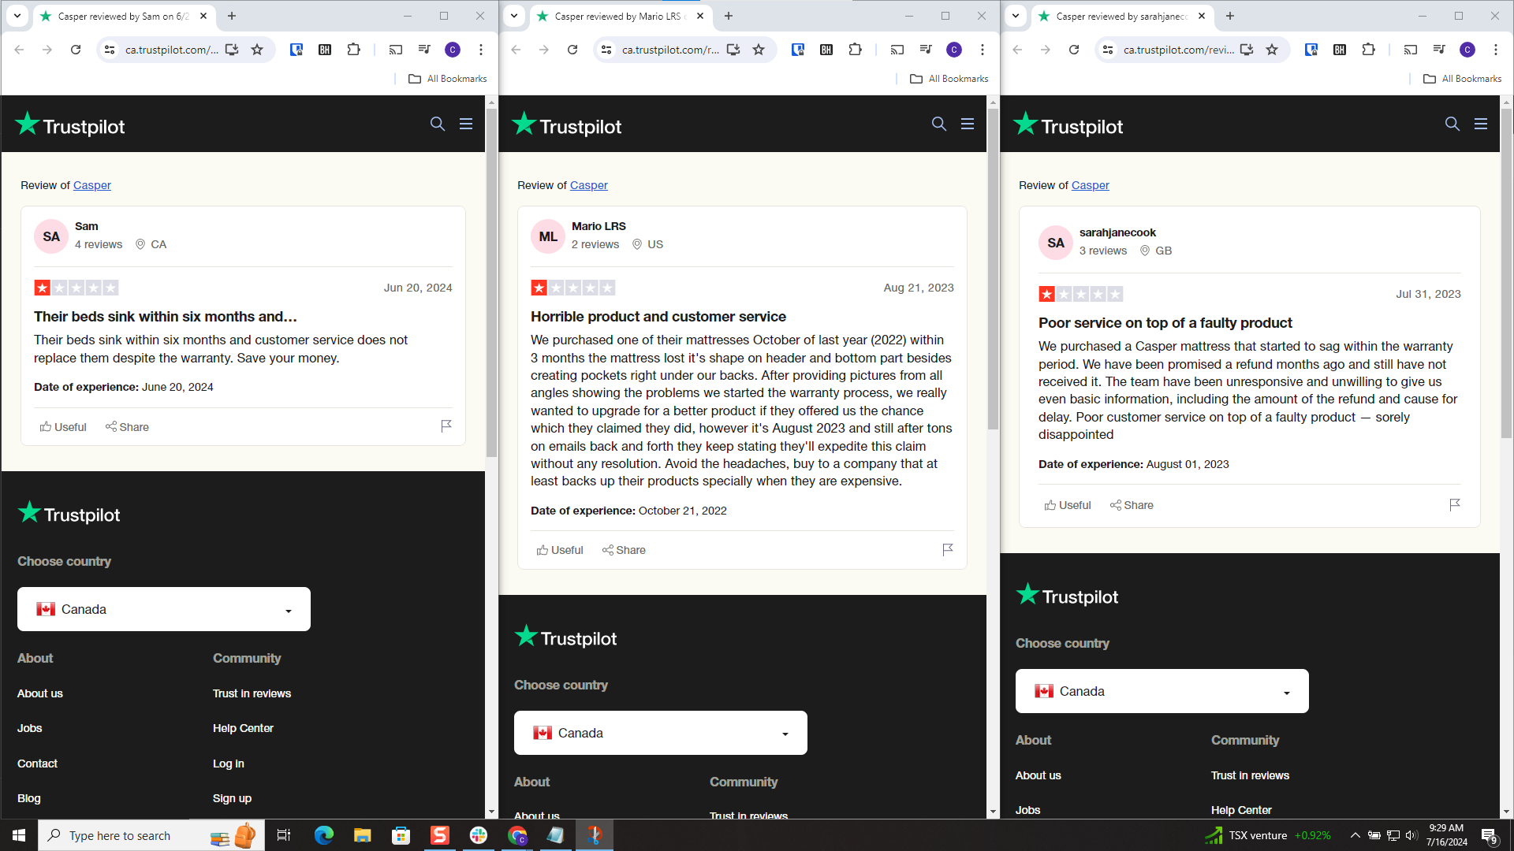
Task: Open Trustpilot search in sarahjanecook window
Action: (1452, 124)
